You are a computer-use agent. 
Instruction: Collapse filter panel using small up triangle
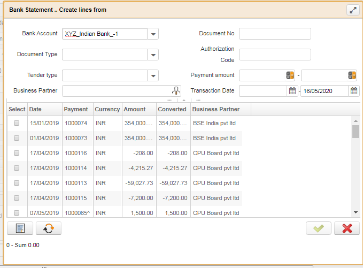coord(184,100)
